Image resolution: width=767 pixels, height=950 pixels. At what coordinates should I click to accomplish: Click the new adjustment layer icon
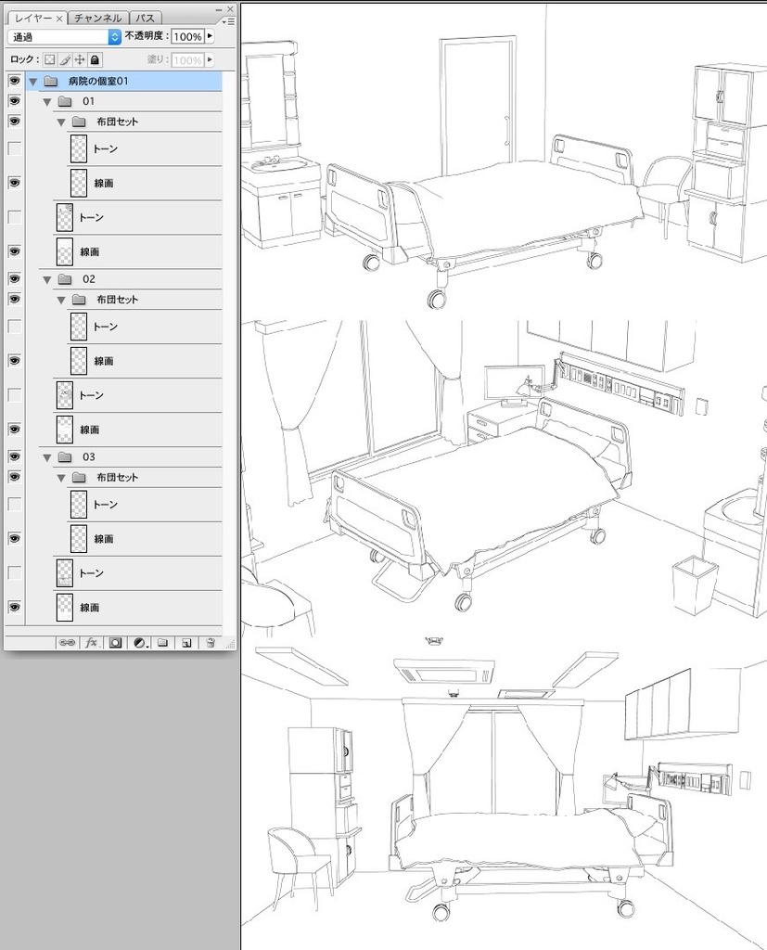[139, 642]
